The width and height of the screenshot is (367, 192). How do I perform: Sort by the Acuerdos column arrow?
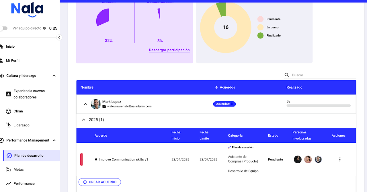tap(216, 87)
